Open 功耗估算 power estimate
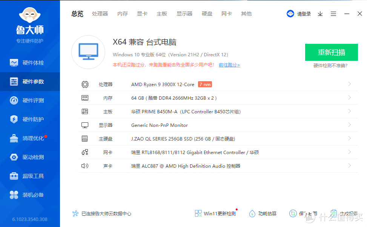The height and width of the screenshot is (227, 367). (x=263, y=213)
